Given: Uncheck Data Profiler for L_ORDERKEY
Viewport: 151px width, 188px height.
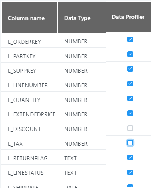Looking at the screenshot, I should tap(130, 39).
